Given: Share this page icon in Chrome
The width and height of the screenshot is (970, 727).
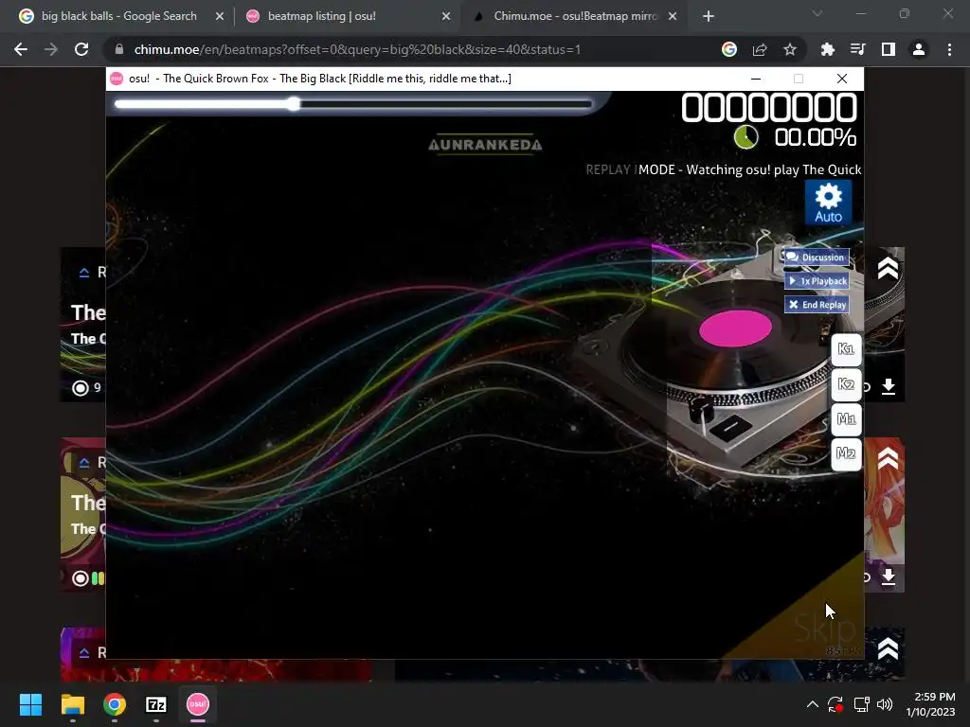Looking at the screenshot, I should coord(760,49).
